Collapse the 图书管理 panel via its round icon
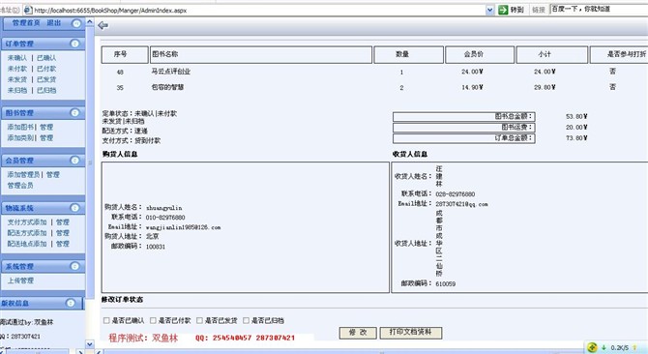Viewport: 648px width, 354px height. (x=74, y=113)
